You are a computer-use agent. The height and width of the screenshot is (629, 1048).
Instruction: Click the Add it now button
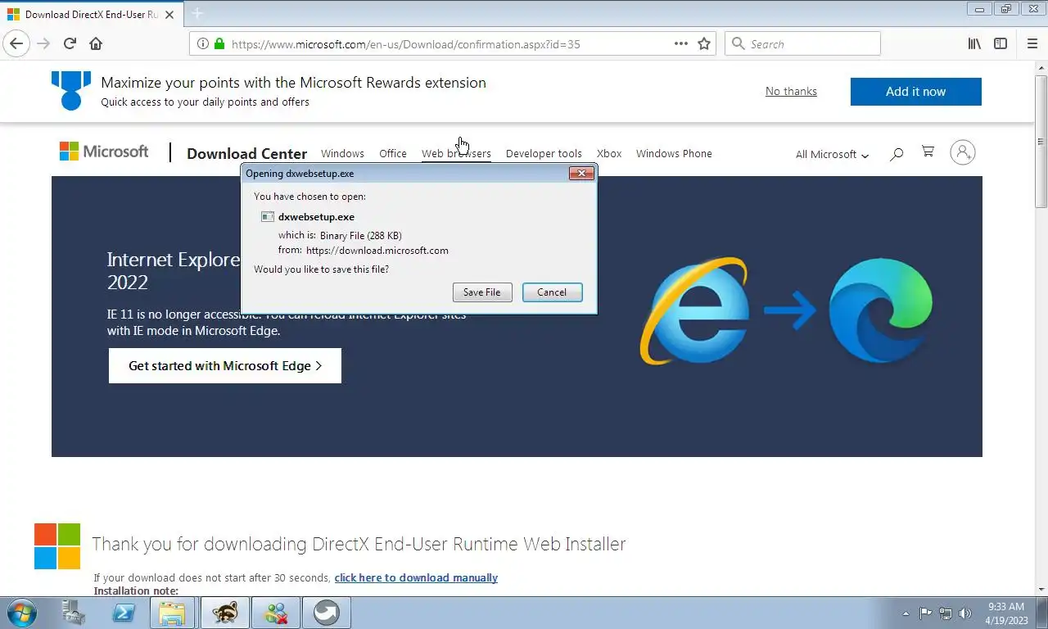pyautogui.click(x=915, y=92)
